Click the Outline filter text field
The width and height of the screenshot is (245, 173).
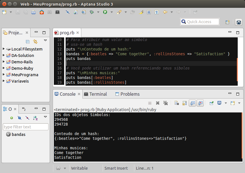pos(26,127)
